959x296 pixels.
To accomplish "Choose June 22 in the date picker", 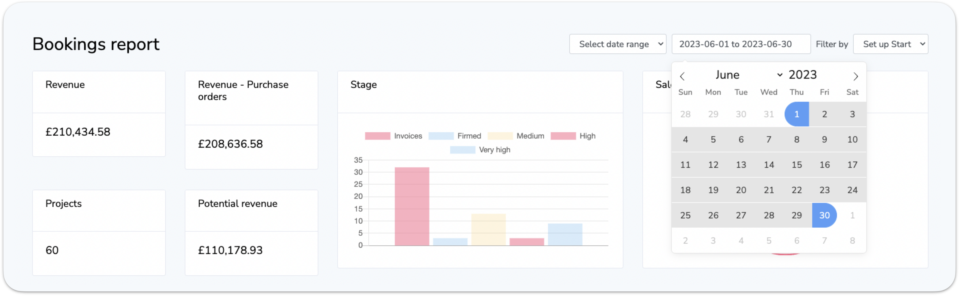I will (x=796, y=190).
